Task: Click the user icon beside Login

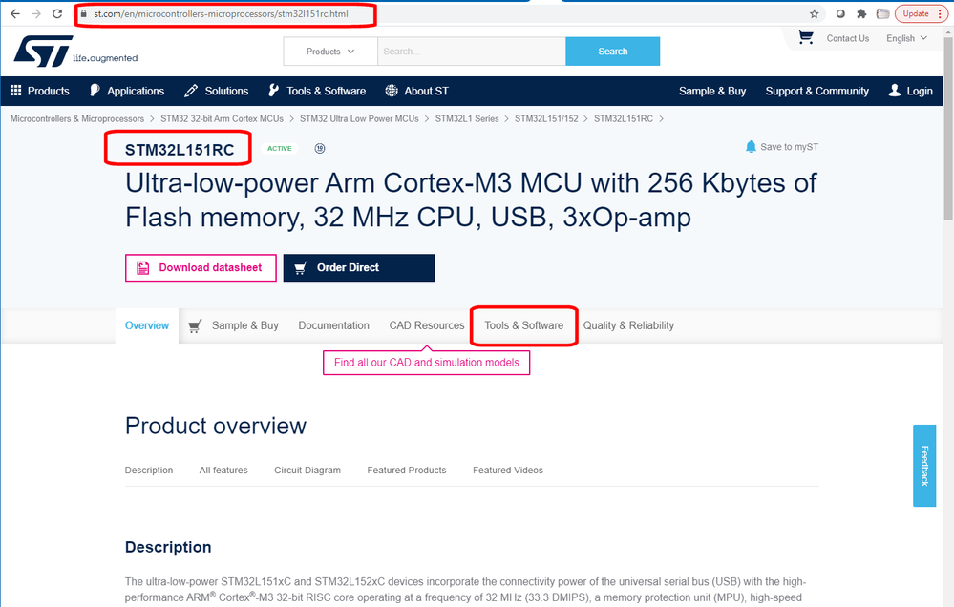Action: [x=895, y=91]
